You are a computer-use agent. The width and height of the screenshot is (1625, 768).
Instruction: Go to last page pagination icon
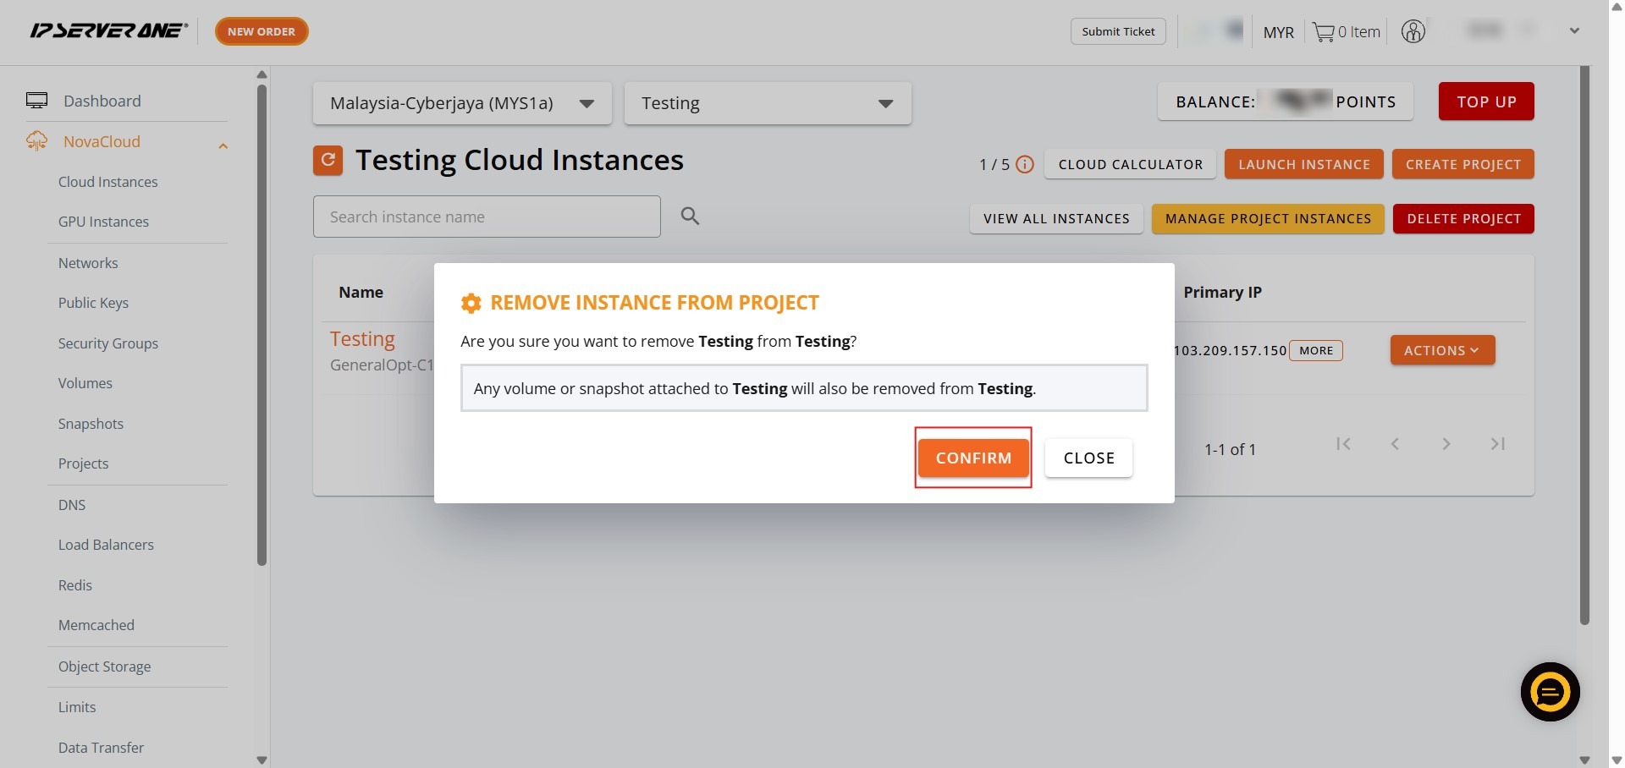1497,444
